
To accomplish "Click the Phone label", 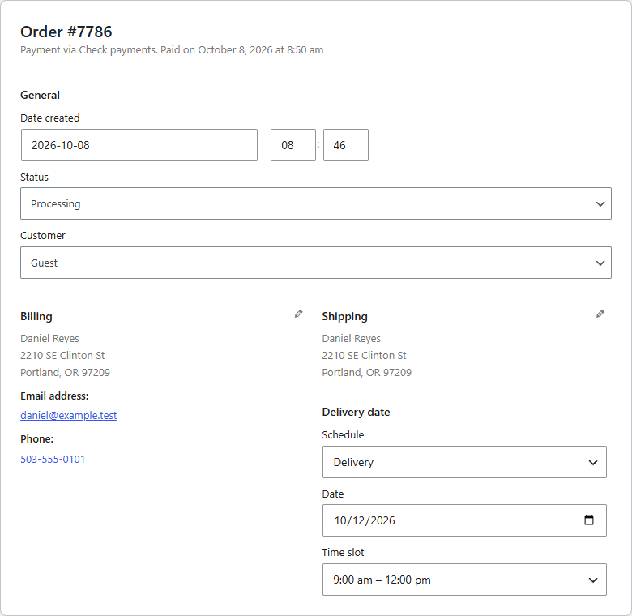I will [x=36, y=438].
